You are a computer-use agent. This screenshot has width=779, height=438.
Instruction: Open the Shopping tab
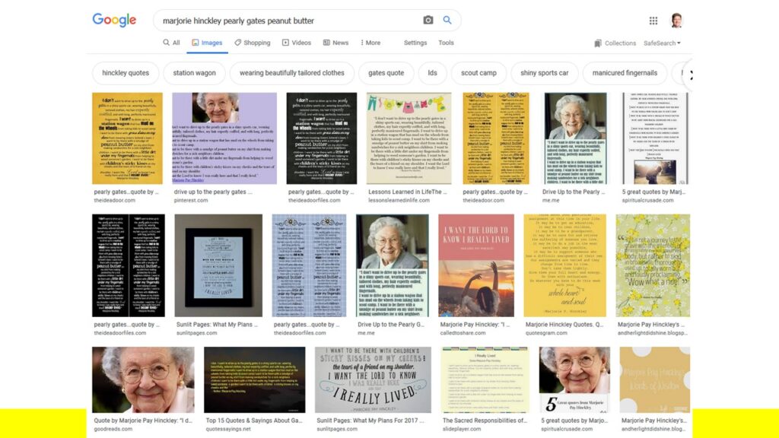click(252, 43)
